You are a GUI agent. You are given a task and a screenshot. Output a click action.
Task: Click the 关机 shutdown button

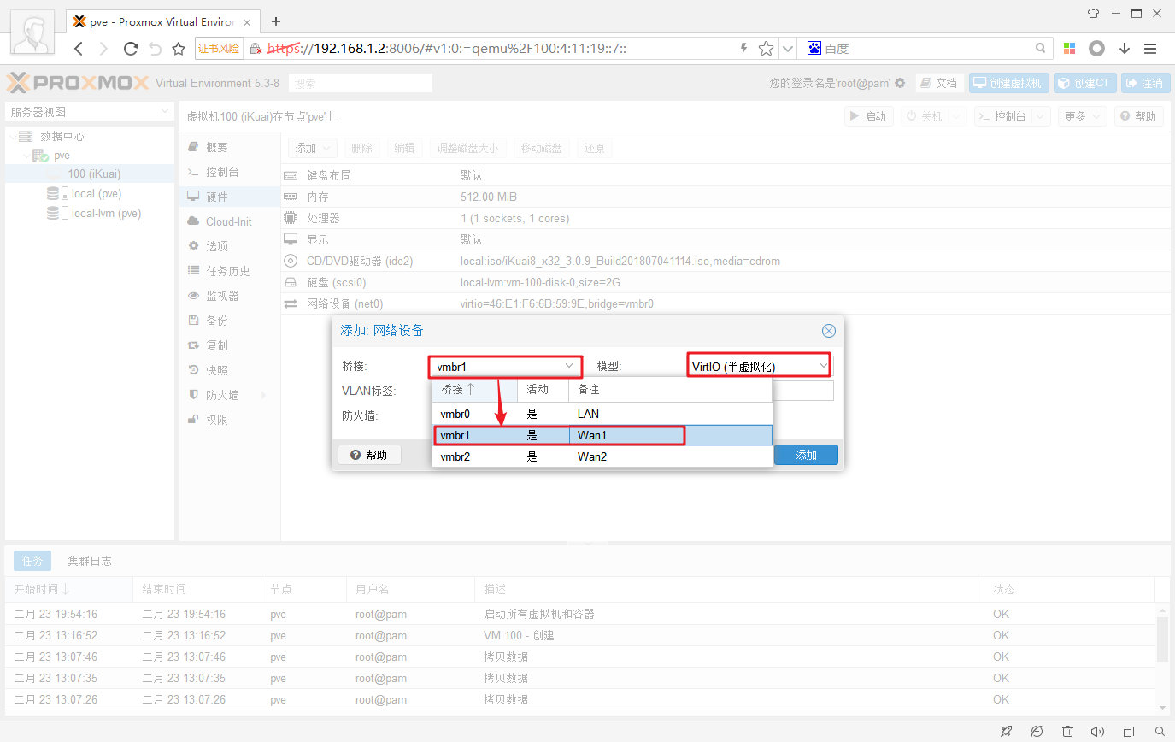tap(932, 116)
